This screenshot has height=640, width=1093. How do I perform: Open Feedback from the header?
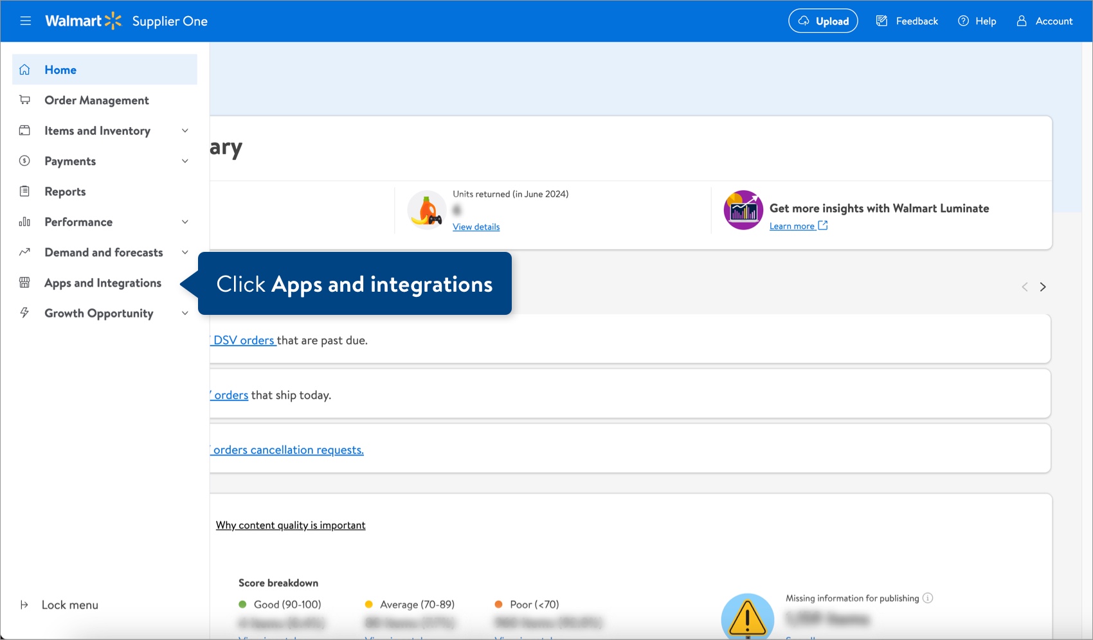point(907,21)
